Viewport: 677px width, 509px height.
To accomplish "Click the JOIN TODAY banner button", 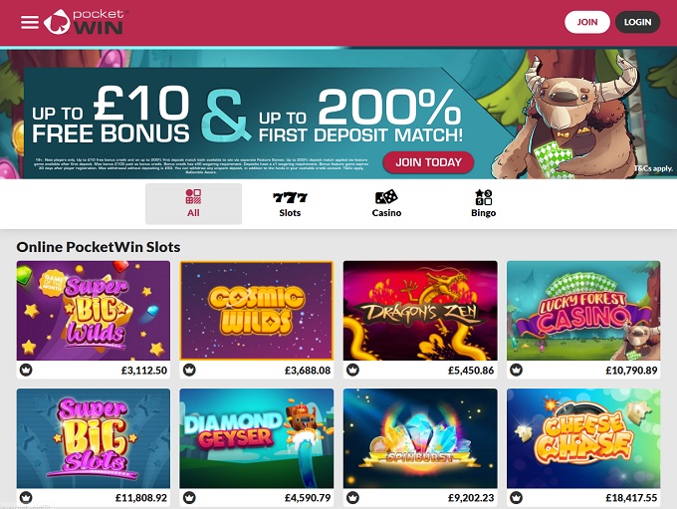I will tap(428, 162).
